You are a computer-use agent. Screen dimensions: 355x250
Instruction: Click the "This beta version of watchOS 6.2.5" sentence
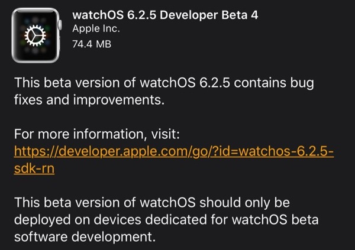tap(122, 83)
